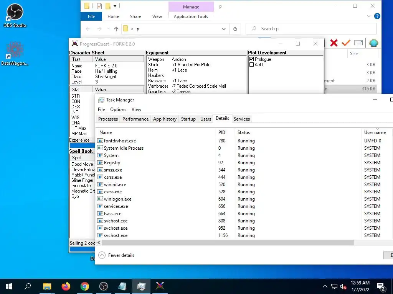Click the notepad-like taskbar icon

point(122,286)
